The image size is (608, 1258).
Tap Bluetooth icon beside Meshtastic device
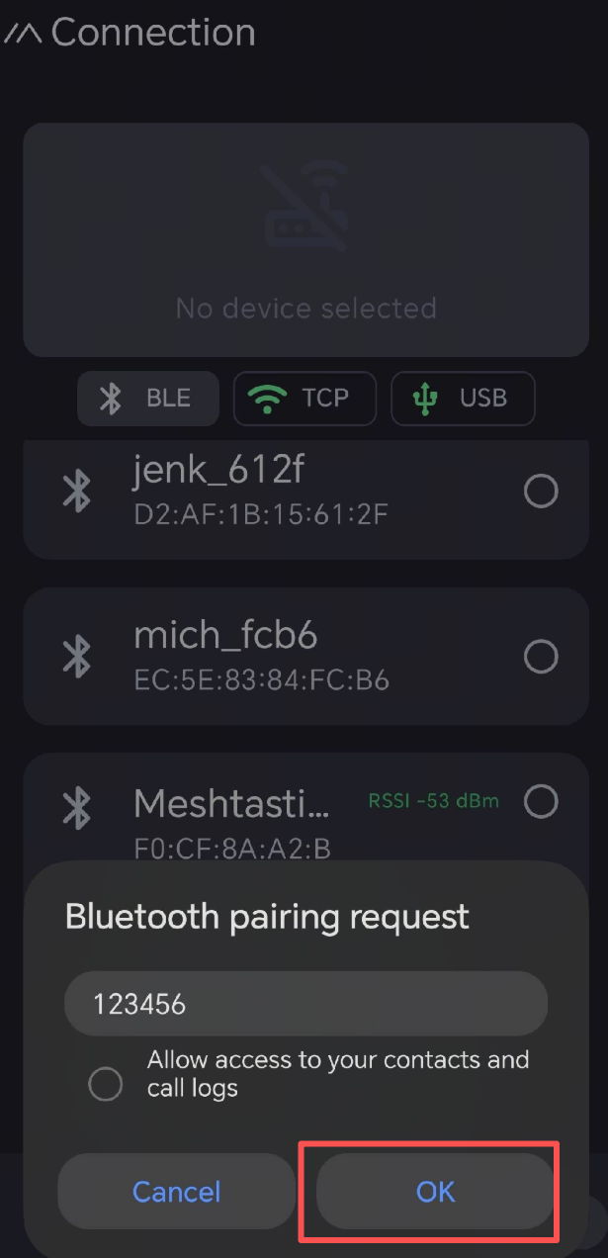coord(76,808)
